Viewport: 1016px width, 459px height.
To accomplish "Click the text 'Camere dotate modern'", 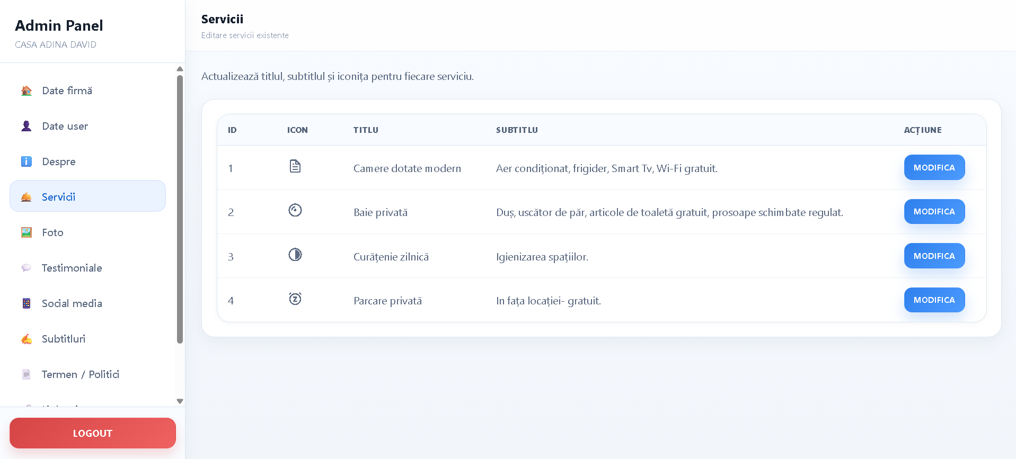I will point(407,168).
